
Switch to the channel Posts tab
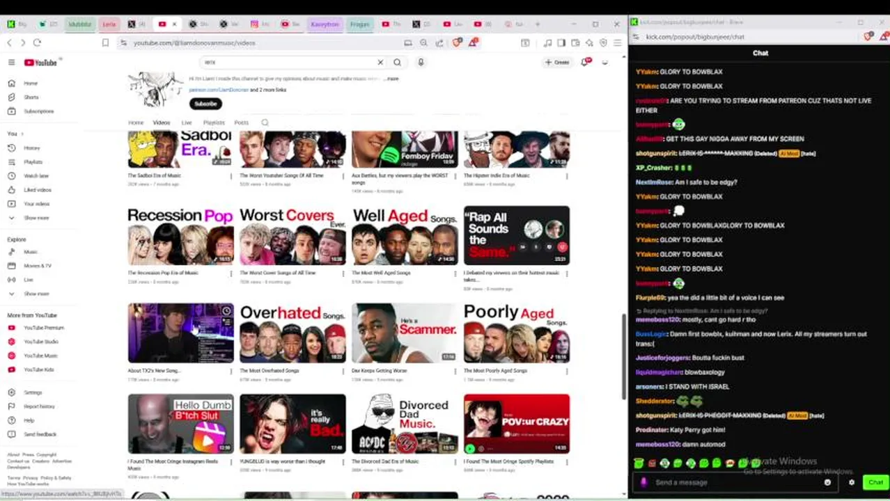pyautogui.click(x=241, y=122)
